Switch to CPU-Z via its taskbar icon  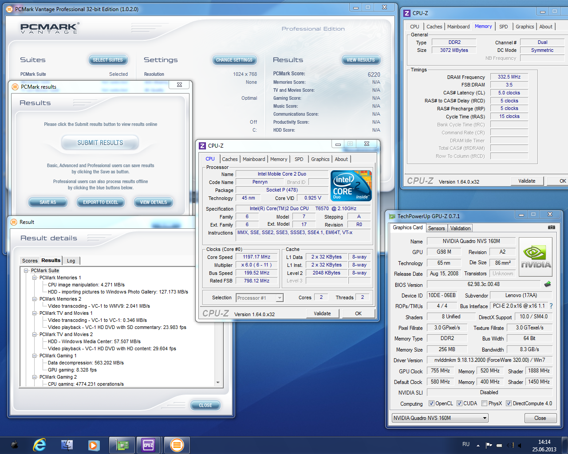tap(148, 445)
